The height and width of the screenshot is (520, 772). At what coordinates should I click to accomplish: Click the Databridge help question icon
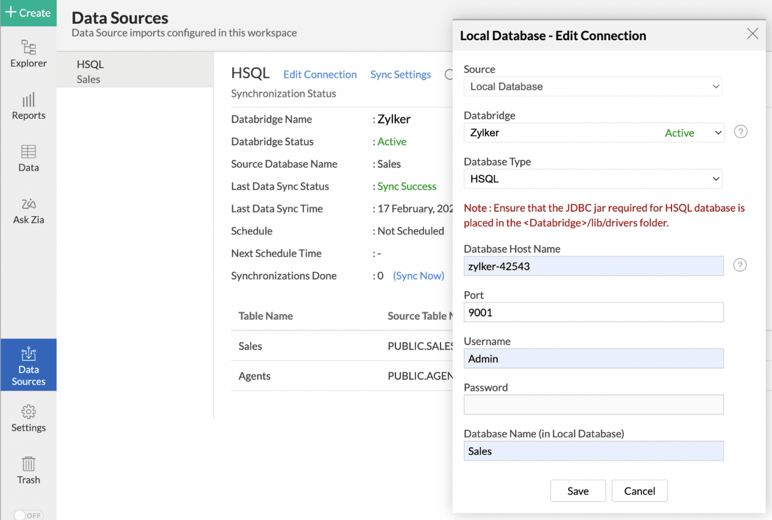tap(740, 132)
